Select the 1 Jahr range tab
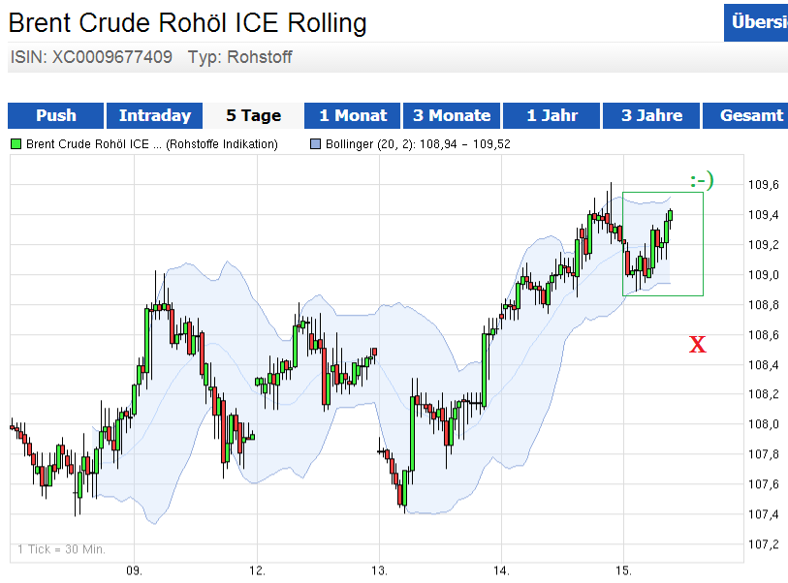This screenshot has width=788, height=583. [552, 115]
